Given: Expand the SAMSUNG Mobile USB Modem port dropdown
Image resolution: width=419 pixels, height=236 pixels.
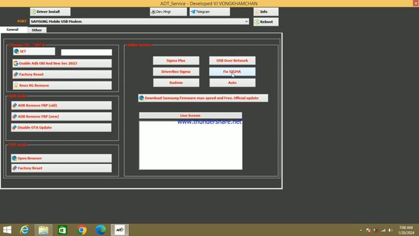Looking at the screenshot, I should [246, 22].
